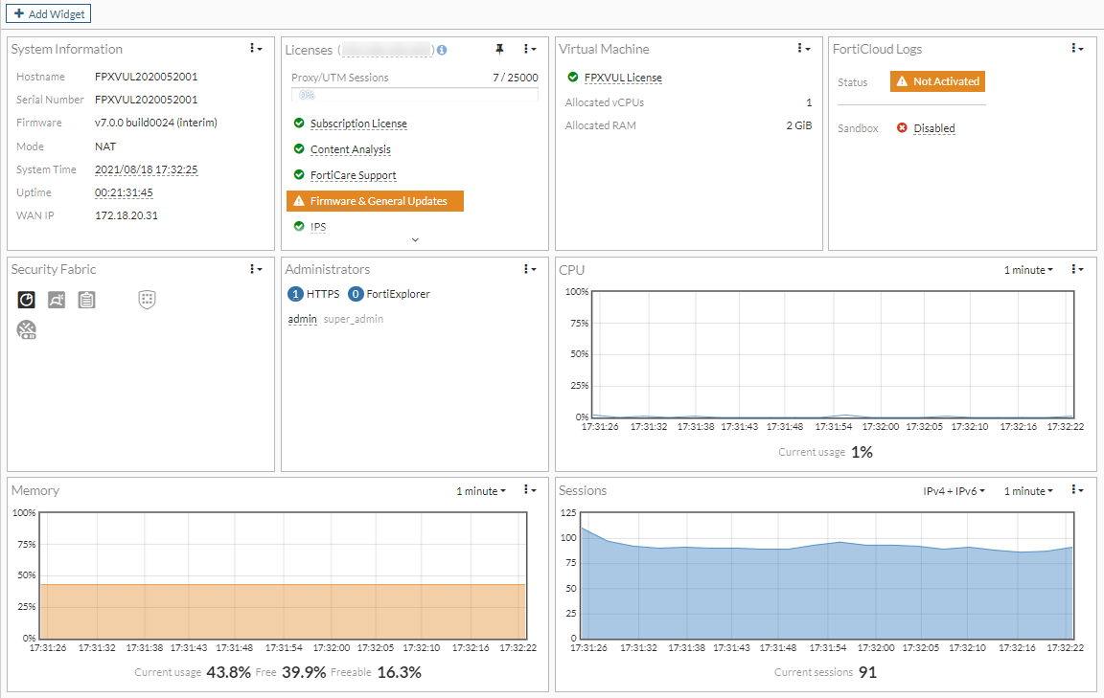
Task: Open the CPU 1 minute time dropdown
Action: (1028, 270)
